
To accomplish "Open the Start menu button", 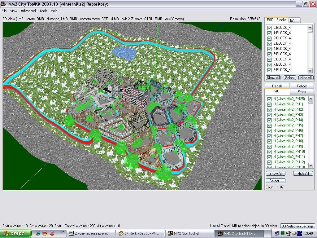I will [x=16, y=233].
